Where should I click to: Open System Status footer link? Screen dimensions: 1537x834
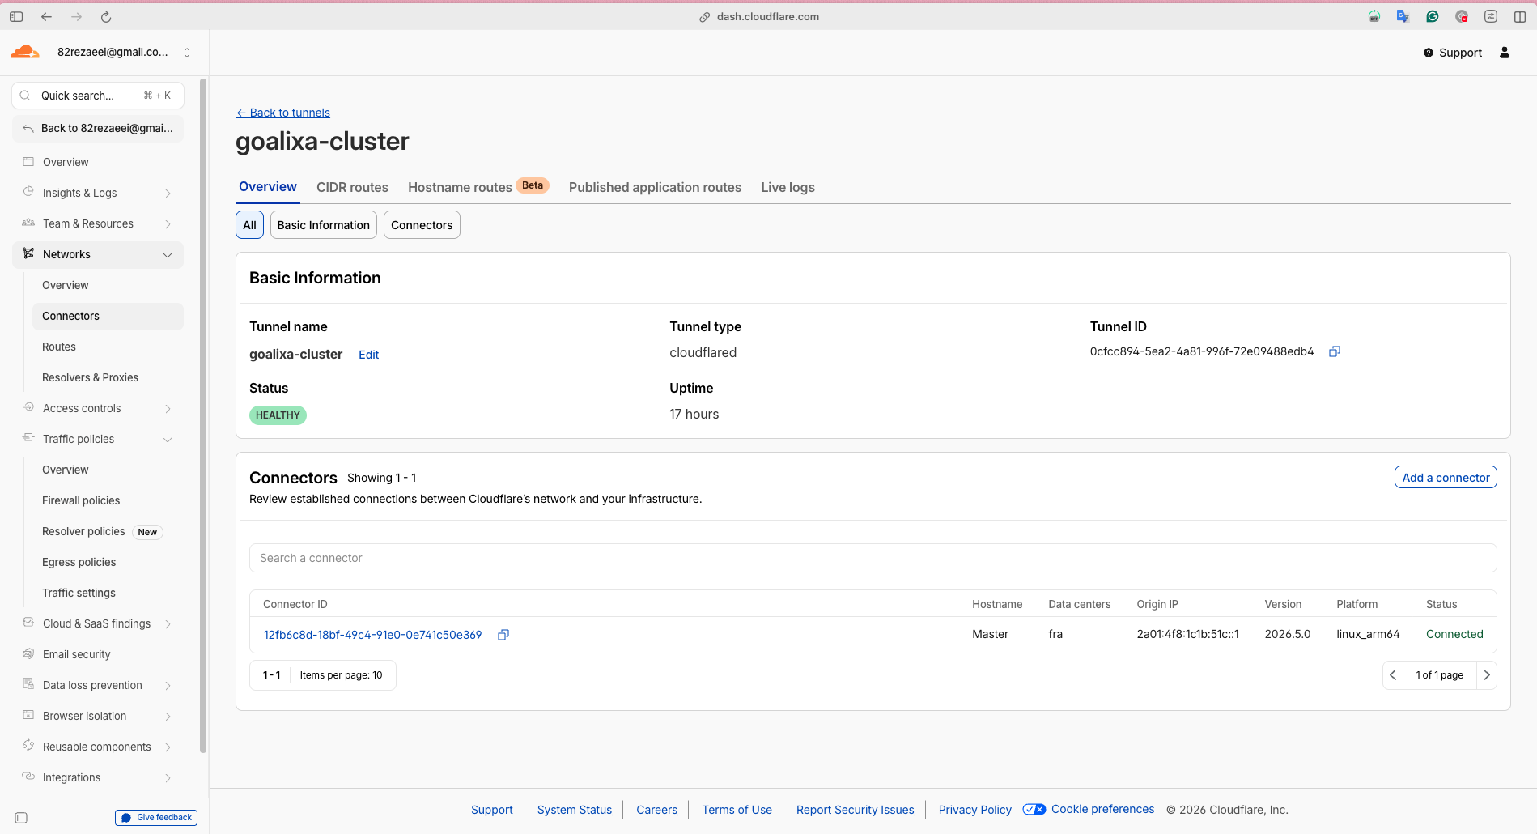tap(575, 810)
